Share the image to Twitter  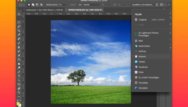pos(151,62)
